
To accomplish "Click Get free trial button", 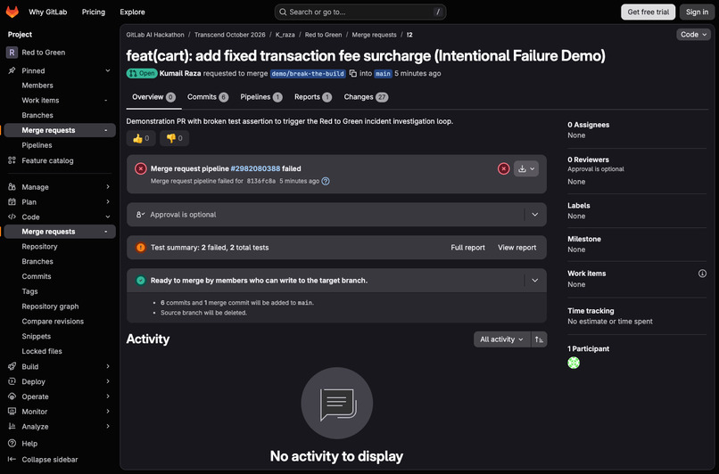I will tap(648, 12).
